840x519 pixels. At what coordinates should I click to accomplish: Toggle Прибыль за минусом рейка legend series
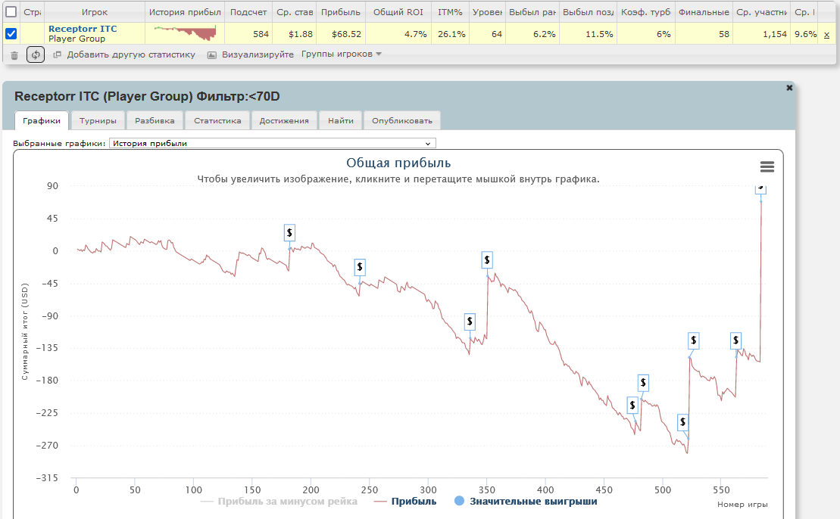(x=279, y=502)
